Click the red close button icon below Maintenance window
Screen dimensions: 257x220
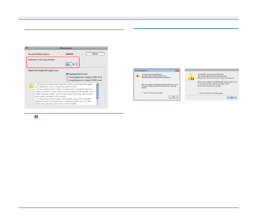[x=36, y=117]
